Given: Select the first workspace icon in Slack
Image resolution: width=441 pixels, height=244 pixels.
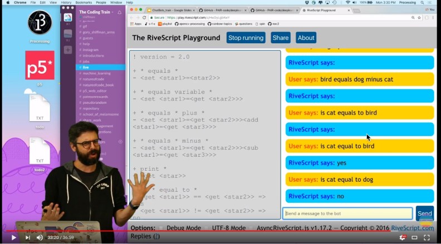Looking at the screenshot, I should 68,17.
